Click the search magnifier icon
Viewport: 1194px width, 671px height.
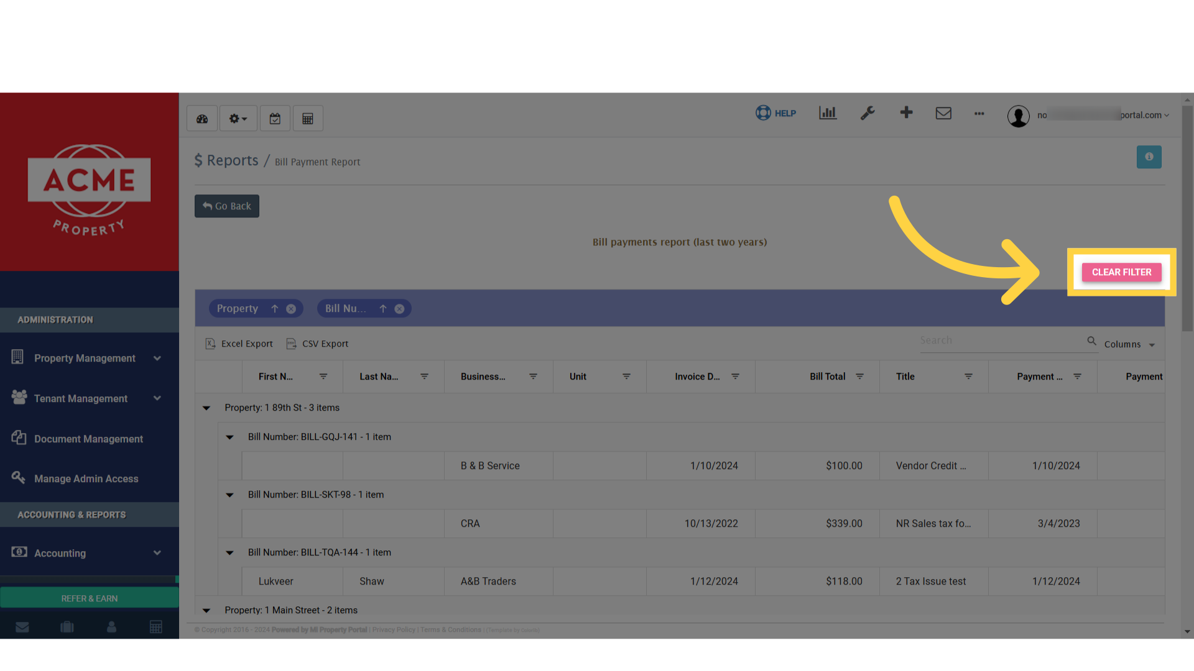pyautogui.click(x=1091, y=340)
